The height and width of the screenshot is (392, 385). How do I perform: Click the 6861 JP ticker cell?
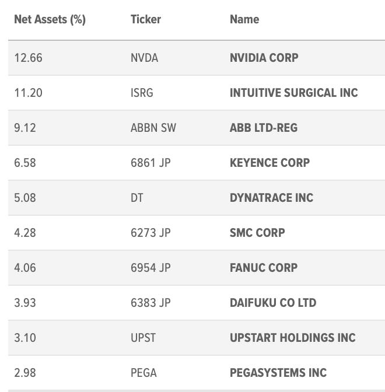pos(150,163)
